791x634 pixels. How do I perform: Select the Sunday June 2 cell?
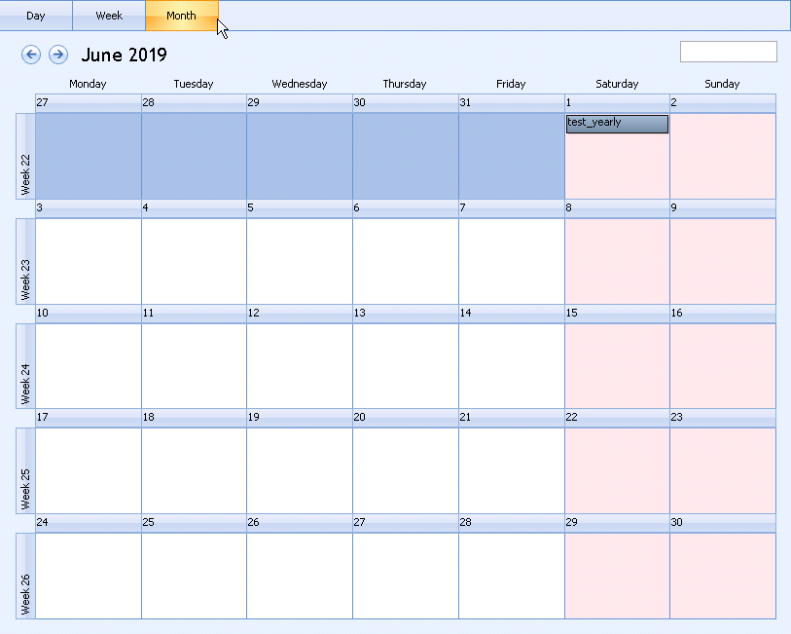point(723,157)
